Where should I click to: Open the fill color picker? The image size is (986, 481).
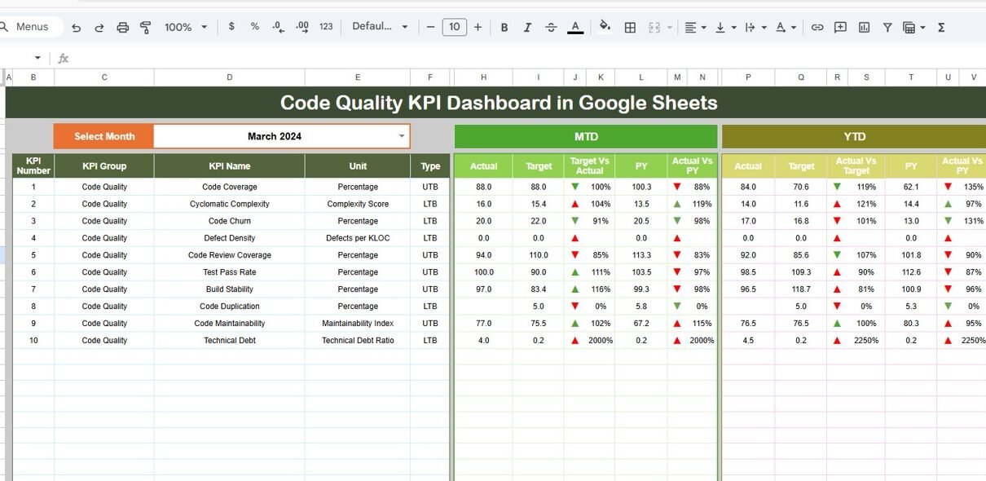tap(605, 27)
